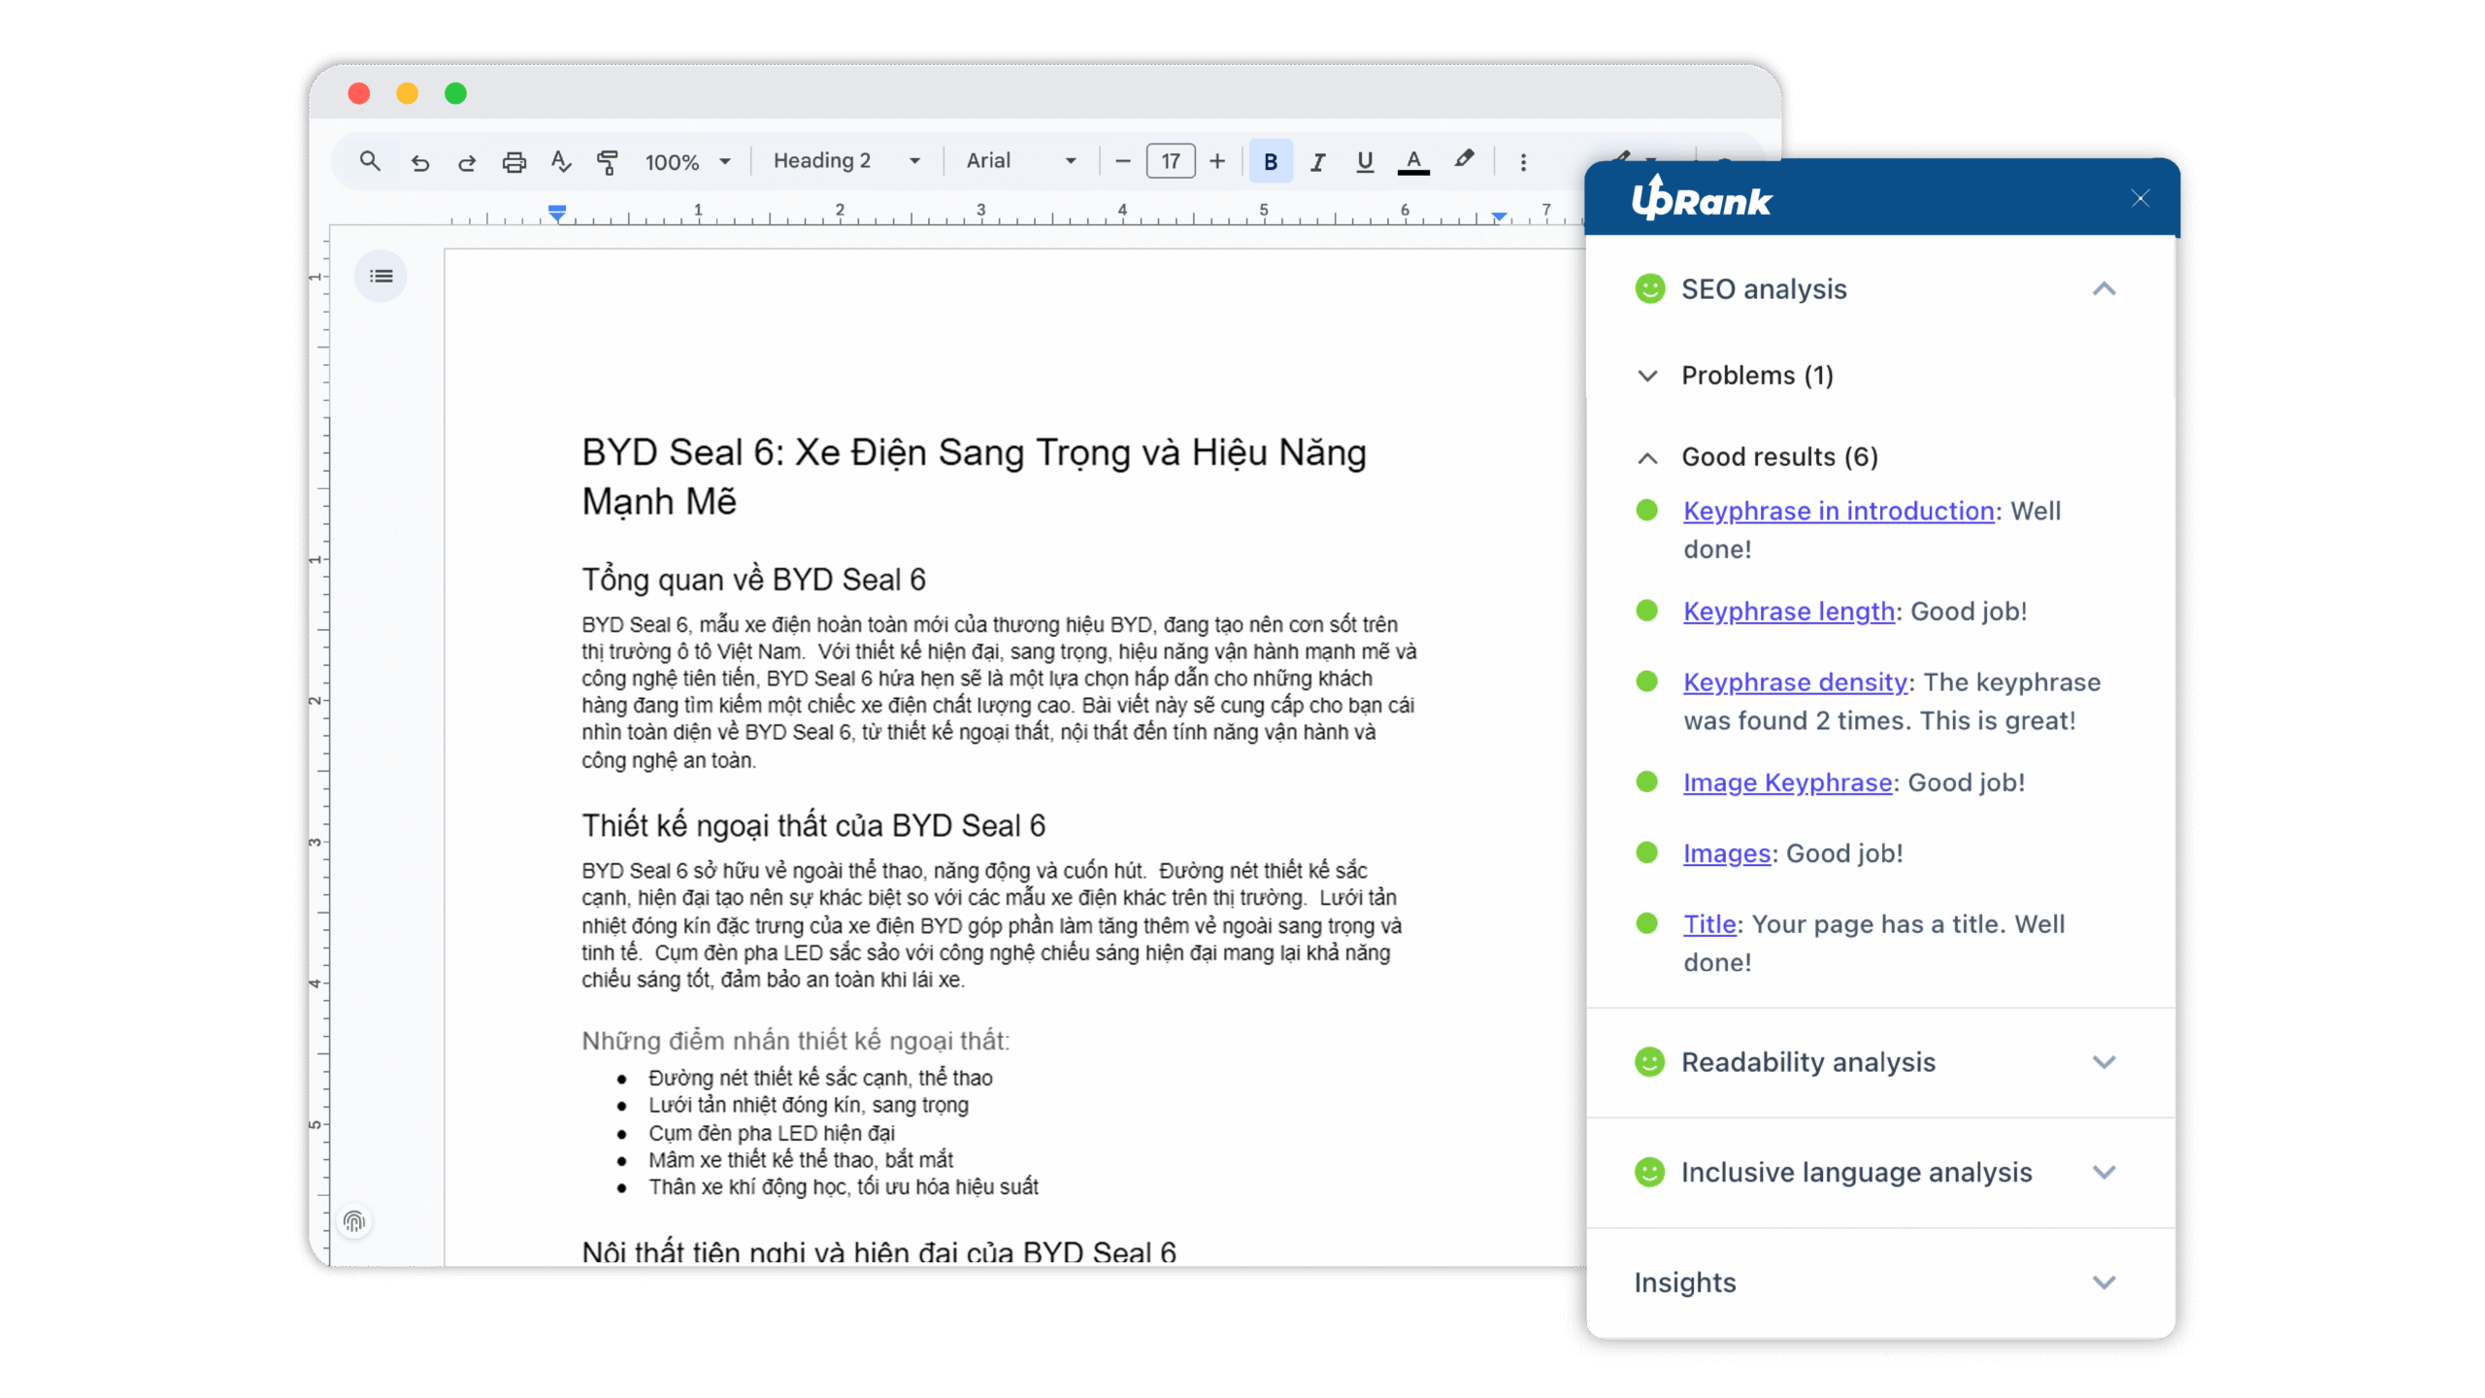Screen dimensions: 2485x1398
Task: Click the left indent marker on ruler
Action: click(x=556, y=213)
